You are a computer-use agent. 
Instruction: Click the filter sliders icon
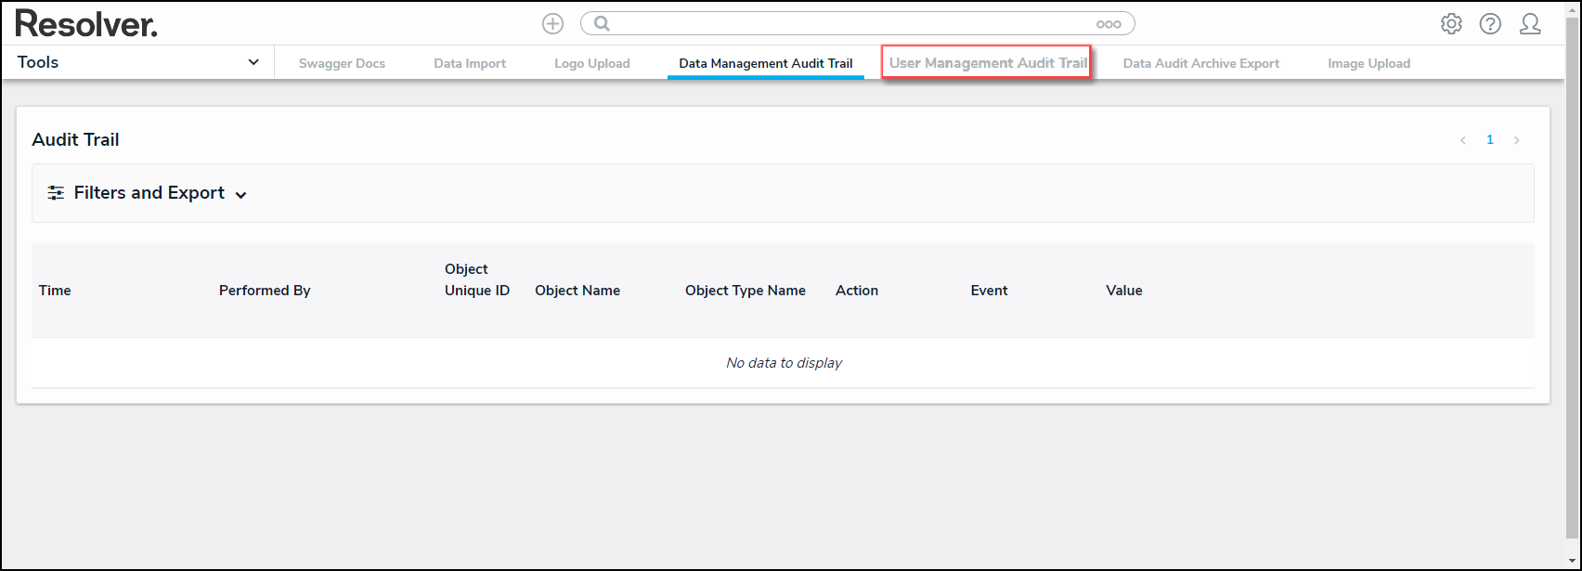point(57,193)
